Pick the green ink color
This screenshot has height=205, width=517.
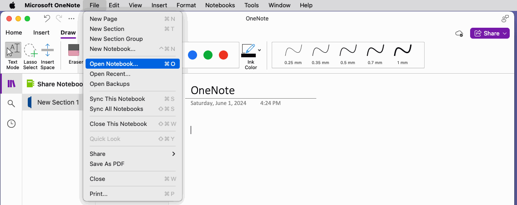click(x=208, y=55)
